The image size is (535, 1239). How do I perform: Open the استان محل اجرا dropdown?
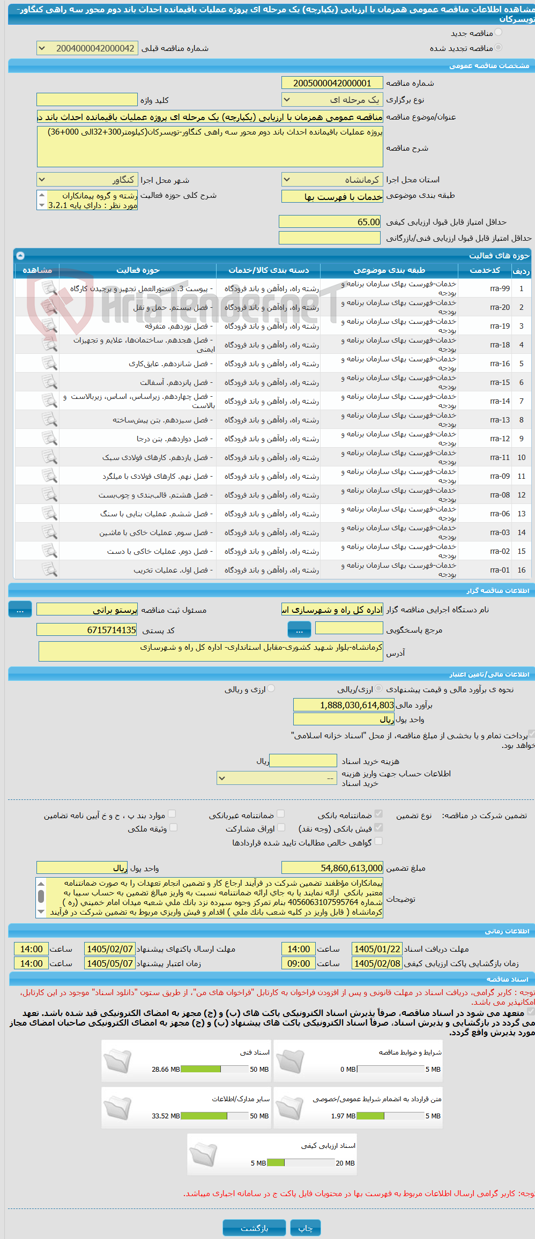(x=332, y=180)
